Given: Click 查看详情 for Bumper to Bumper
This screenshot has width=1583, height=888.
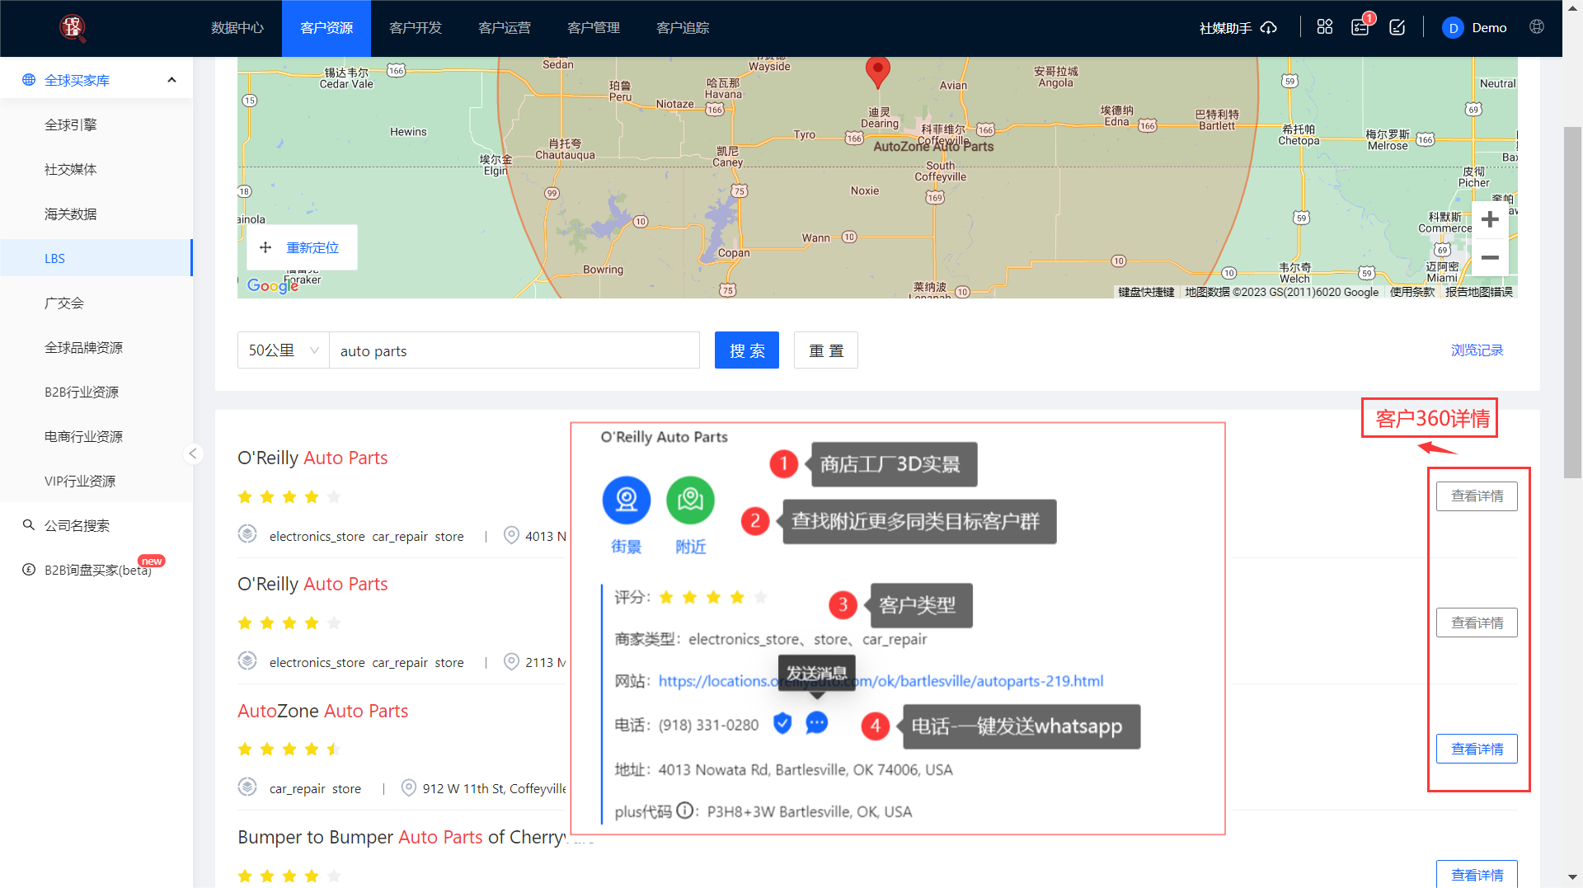Looking at the screenshot, I should coord(1477,874).
